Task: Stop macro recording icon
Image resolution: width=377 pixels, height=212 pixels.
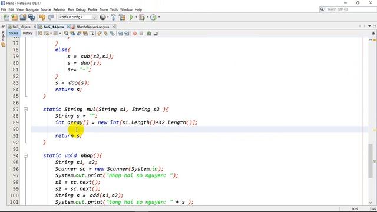Action: click(141, 34)
